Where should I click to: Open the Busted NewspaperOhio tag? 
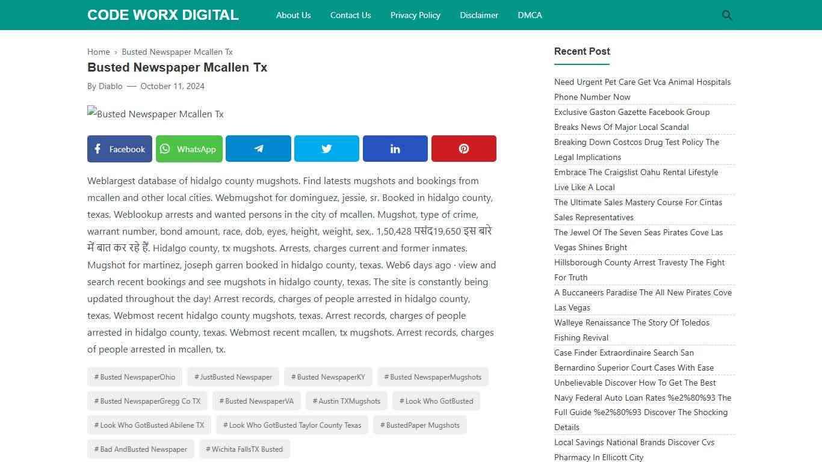[x=134, y=377]
